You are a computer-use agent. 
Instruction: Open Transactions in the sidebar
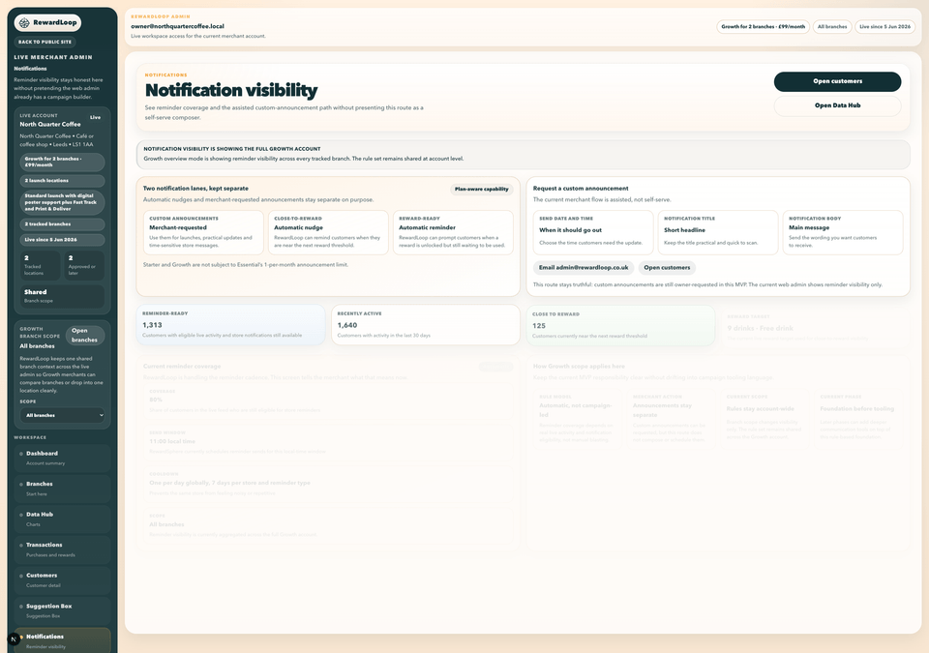tap(62, 549)
